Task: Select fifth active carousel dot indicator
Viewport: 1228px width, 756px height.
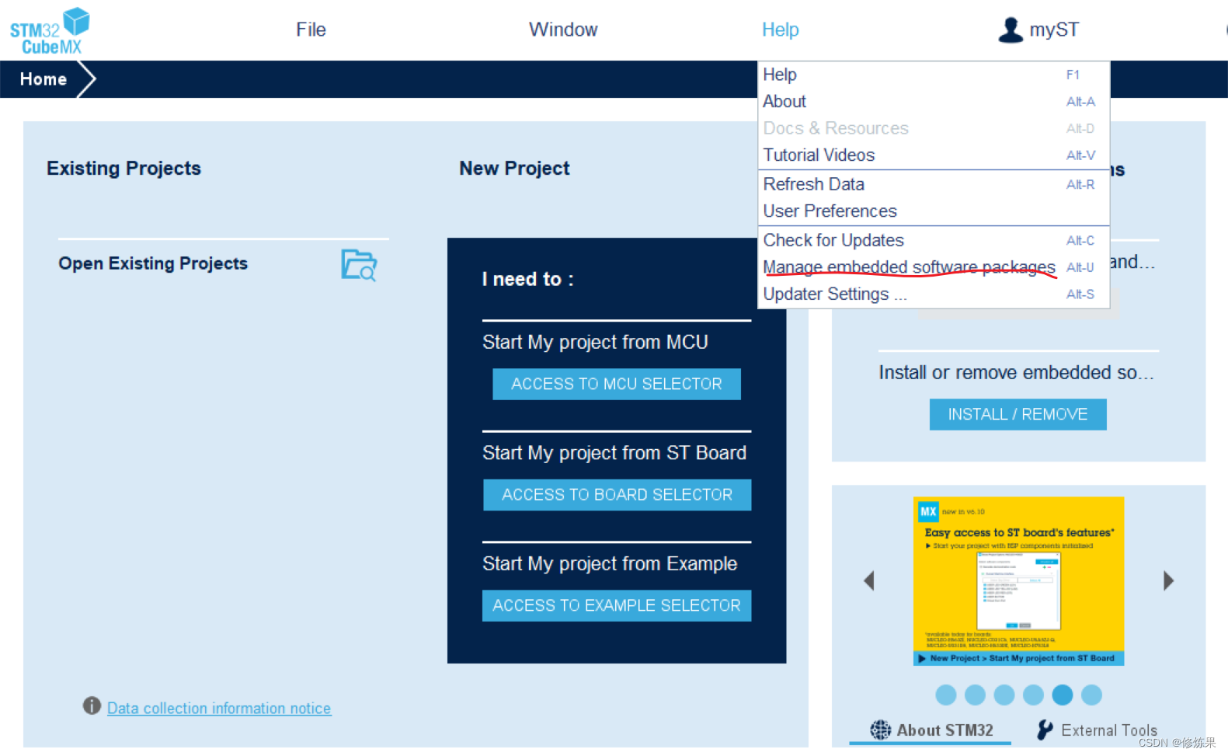Action: (1063, 695)
